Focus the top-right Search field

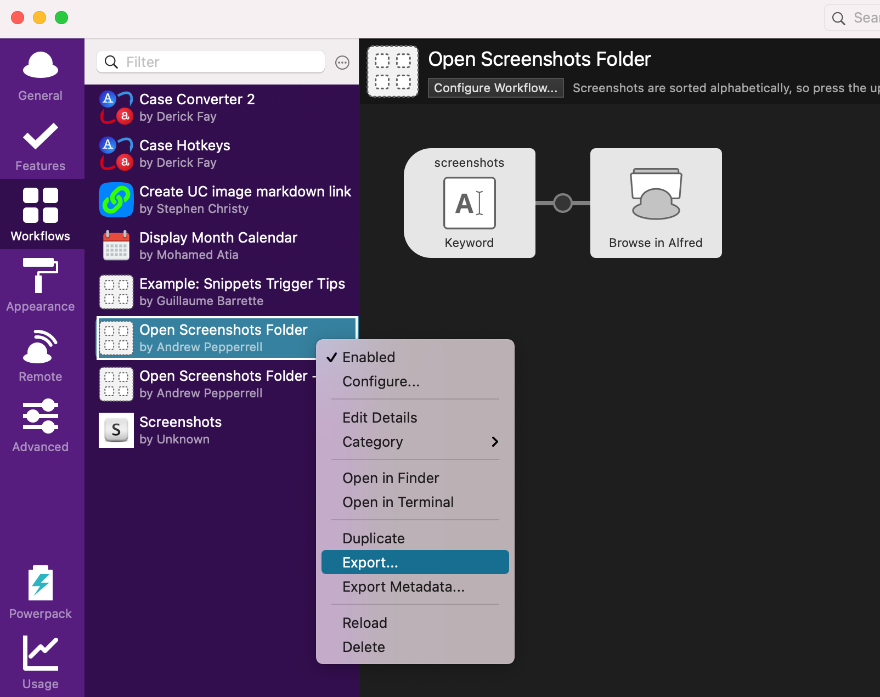pos(853,18)
